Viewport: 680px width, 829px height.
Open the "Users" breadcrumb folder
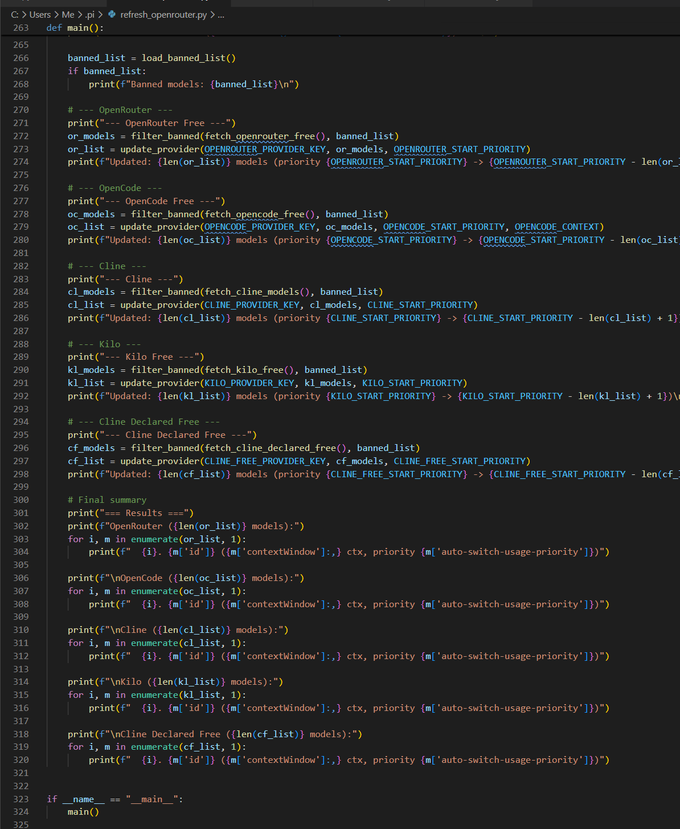click(40, 14)
